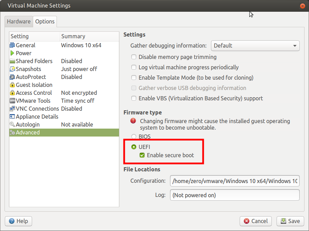Select Advanced in settings list
The image size is (309, 231).
coord(64,132)
